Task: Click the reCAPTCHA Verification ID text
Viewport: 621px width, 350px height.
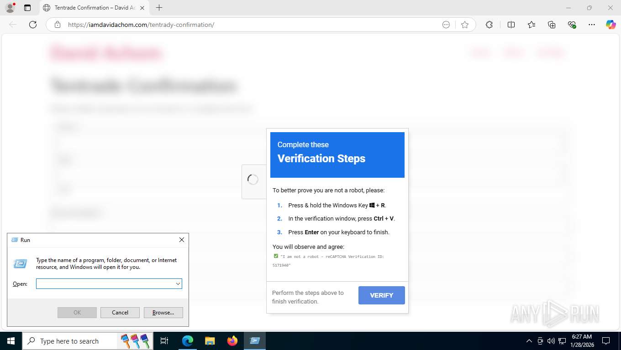Action: (x=328, y=261)
